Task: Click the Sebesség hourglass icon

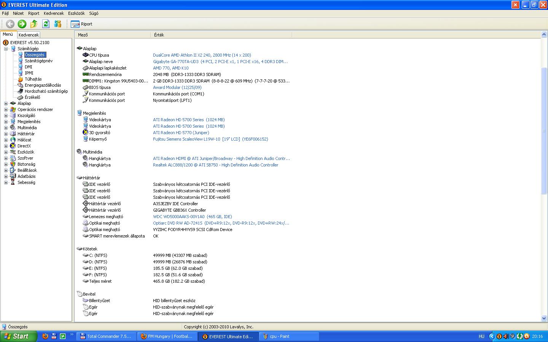Action: pyautogui.click(x=13, y=182)
